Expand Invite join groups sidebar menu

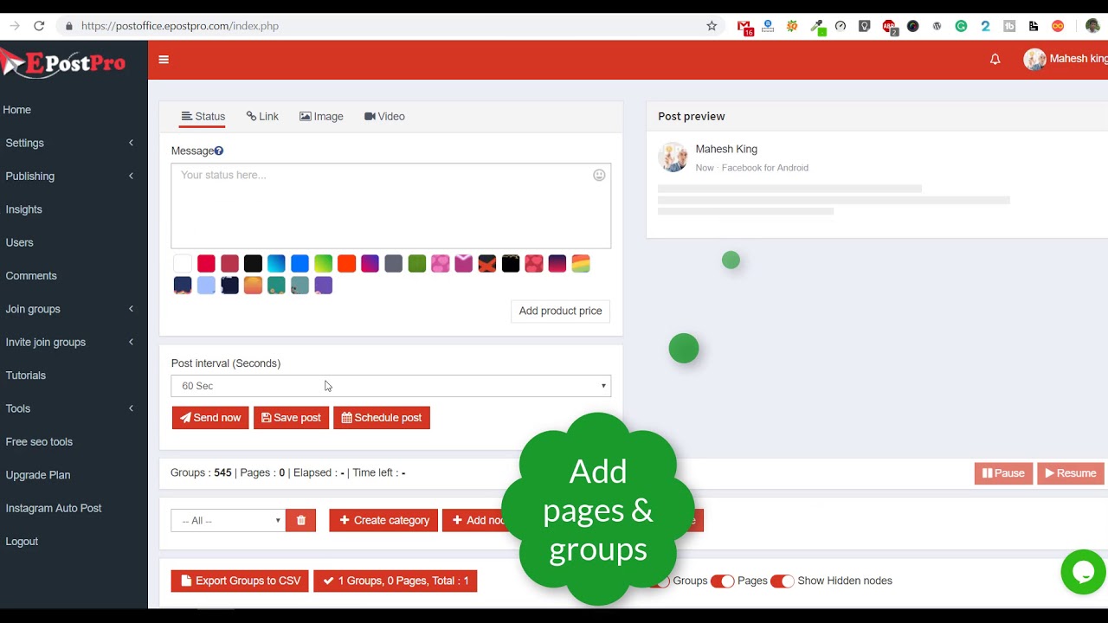[x=74, y=342]
